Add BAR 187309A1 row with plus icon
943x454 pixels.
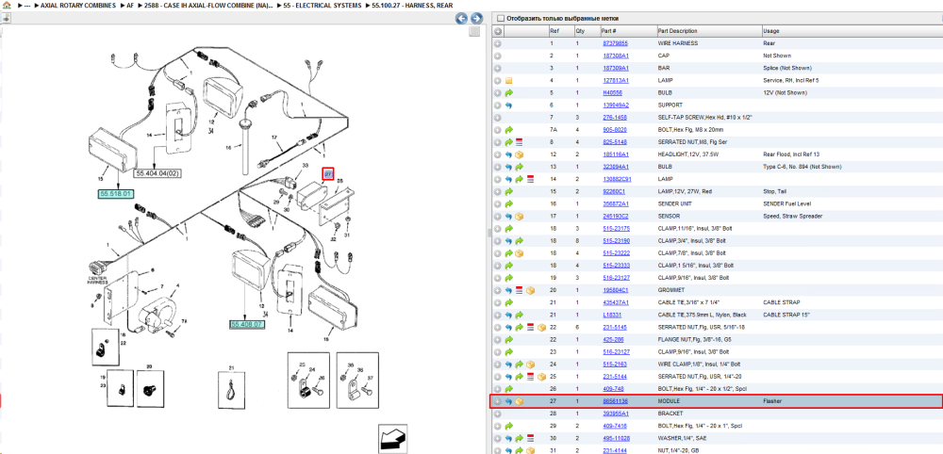[x=498, y=69]
